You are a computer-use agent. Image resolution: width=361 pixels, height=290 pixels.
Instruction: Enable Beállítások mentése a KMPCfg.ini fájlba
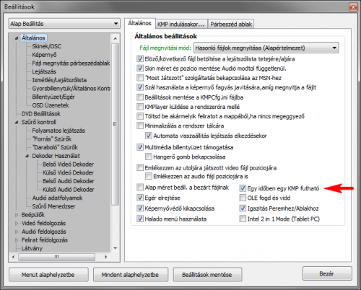tap(140, 97)
